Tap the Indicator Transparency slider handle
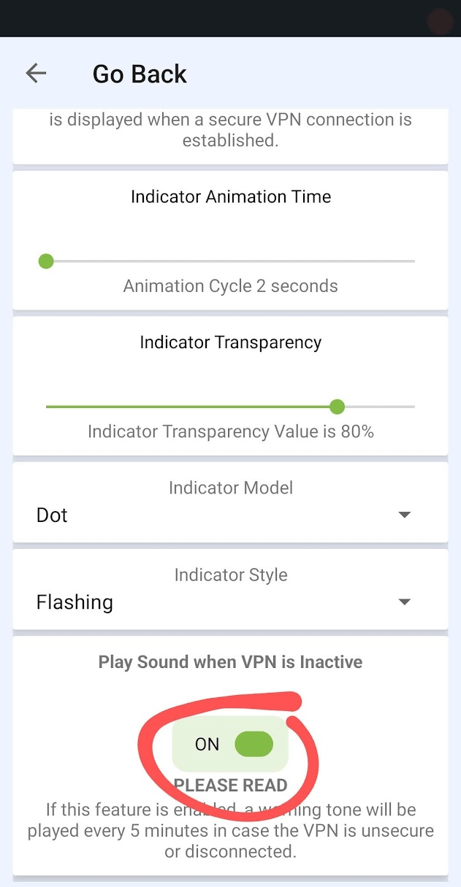Screen dimensions: 461x887 (337, 407)
